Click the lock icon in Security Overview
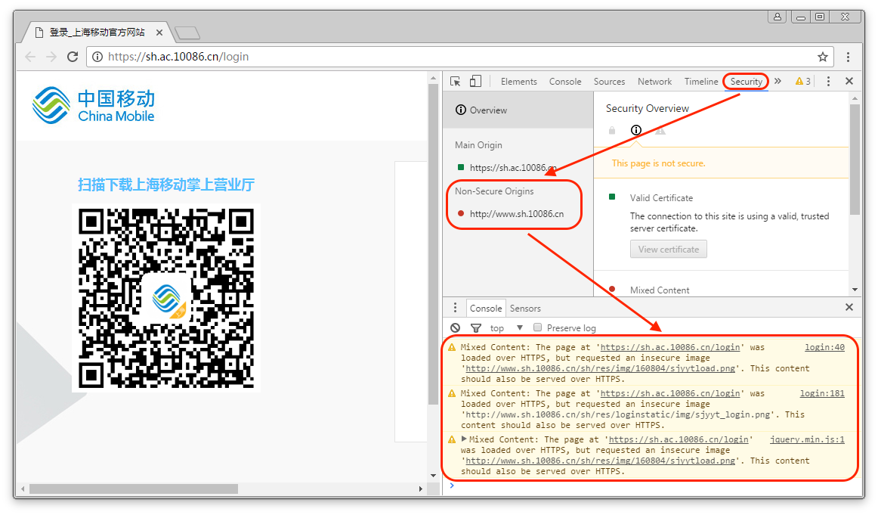The width and height of the screenshot is (878, 515). pyautogui.click(x=612, y=130)
